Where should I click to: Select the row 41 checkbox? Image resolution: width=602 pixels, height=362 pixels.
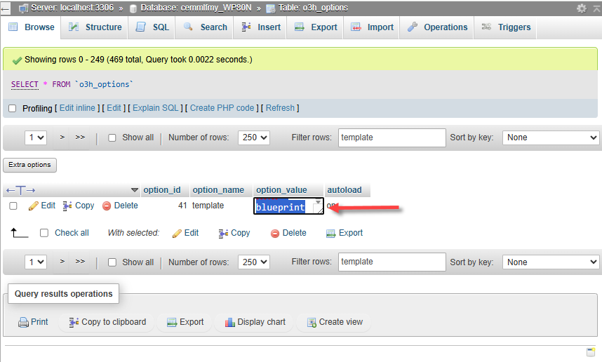click(13, 206)
